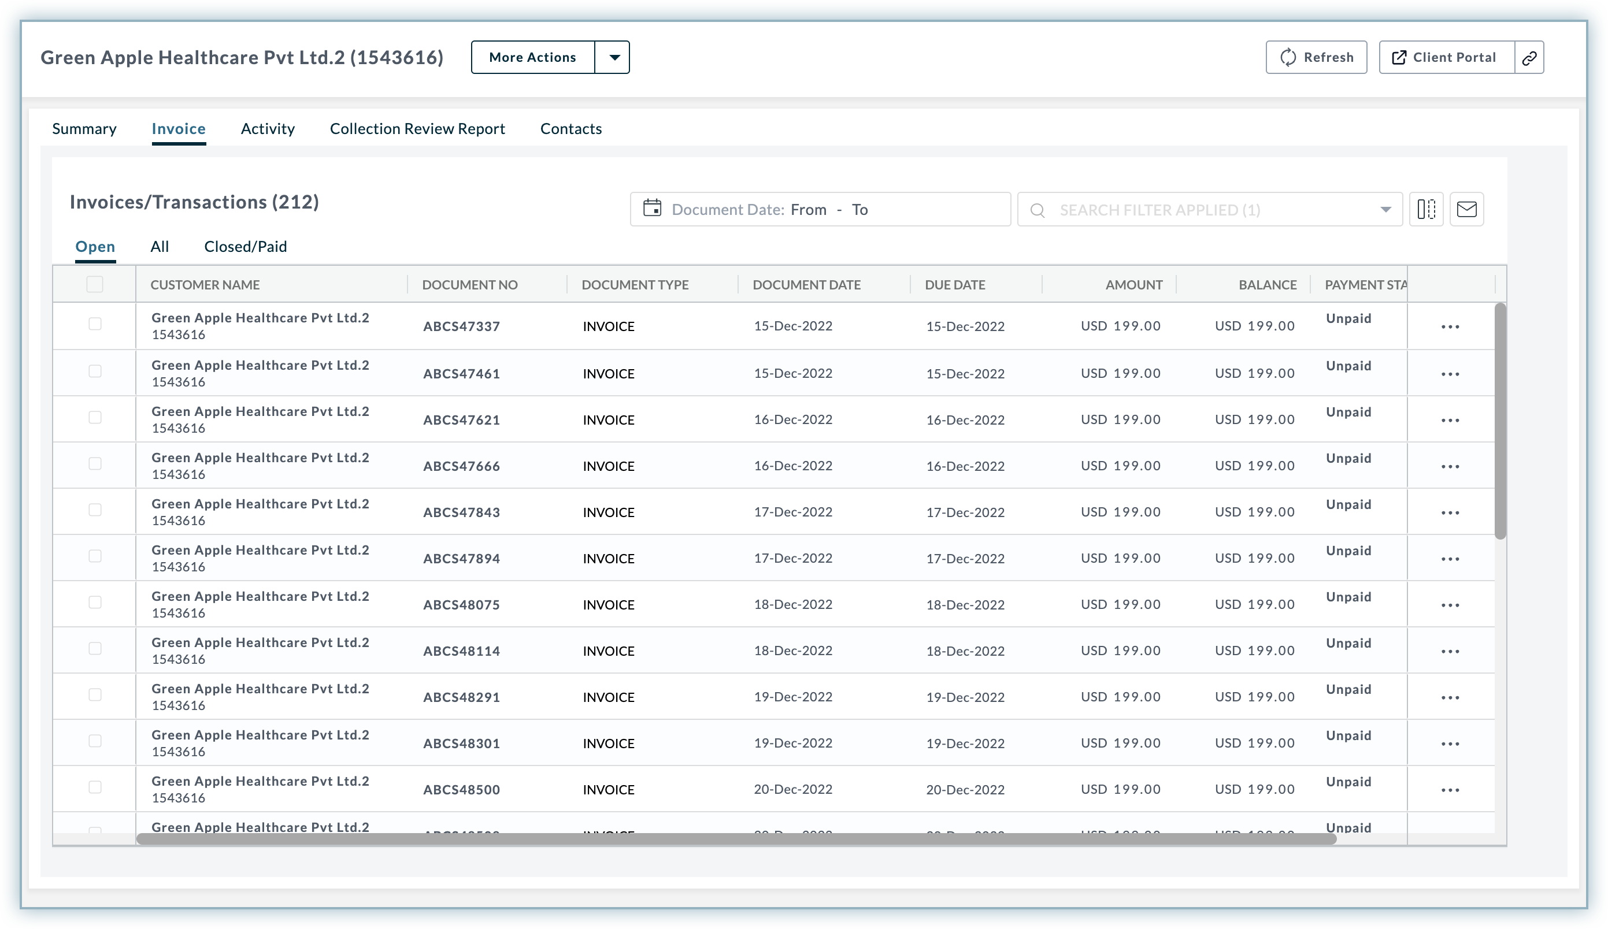Open row actions for ABCS48114
Screen dimensions: 1608x929
pyautogui.click(x=1450, y=651)
